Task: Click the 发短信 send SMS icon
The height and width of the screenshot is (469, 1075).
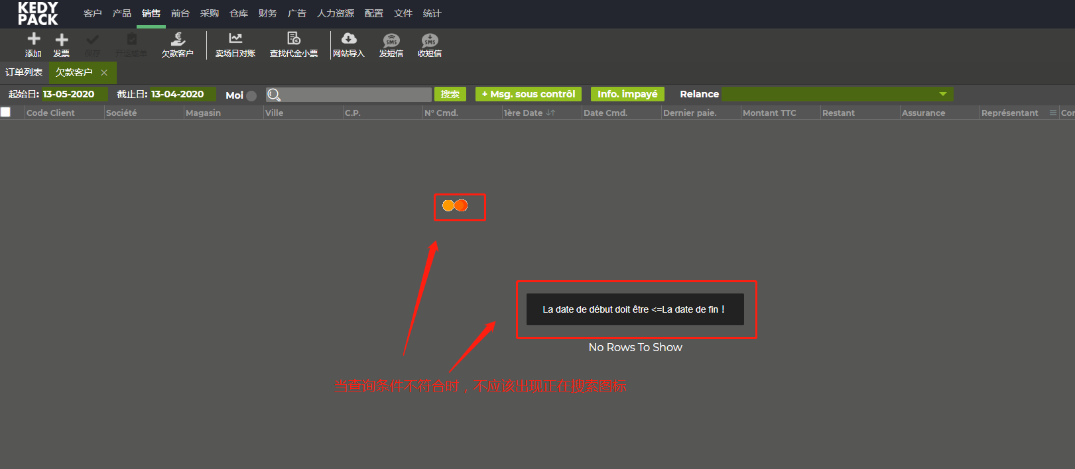Action: click(391, 40)
